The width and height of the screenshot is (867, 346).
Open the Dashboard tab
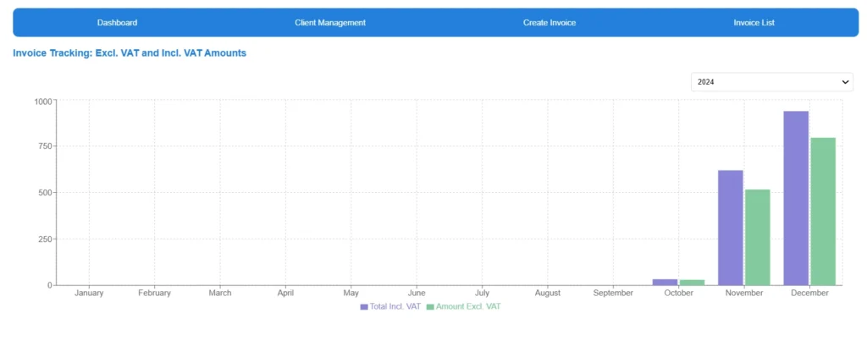pos(117,23)
